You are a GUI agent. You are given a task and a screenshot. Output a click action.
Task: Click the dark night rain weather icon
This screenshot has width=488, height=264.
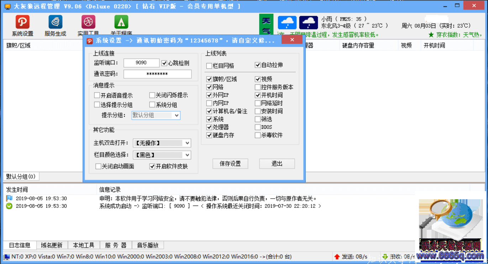point(309,22)
